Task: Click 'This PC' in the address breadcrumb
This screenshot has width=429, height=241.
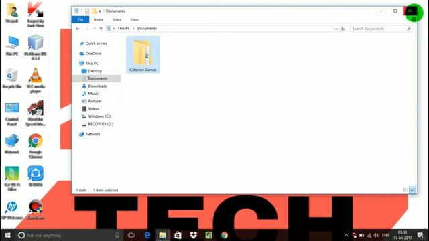Action: [x=123, y=28]
